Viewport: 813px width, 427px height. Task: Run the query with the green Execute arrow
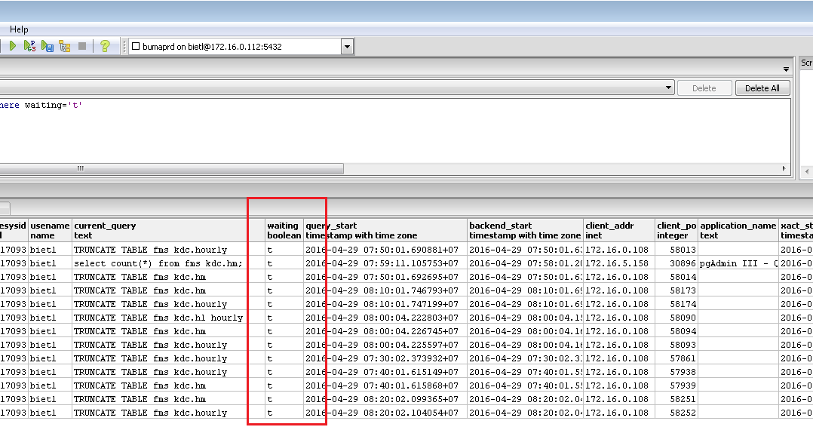click(12, 46)
